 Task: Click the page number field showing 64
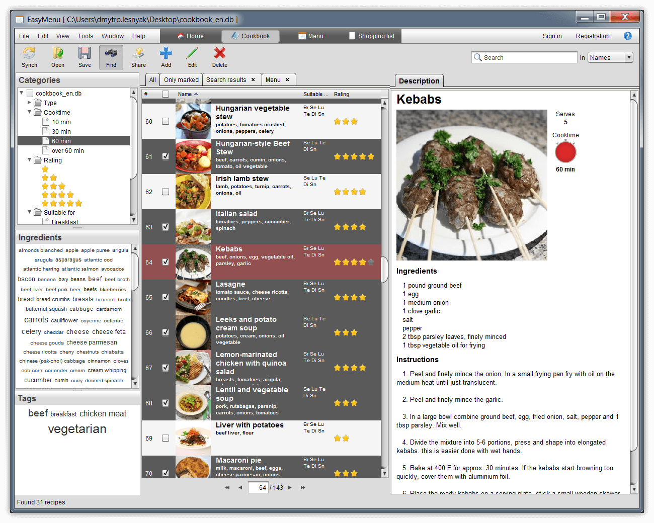click(258, 487)
